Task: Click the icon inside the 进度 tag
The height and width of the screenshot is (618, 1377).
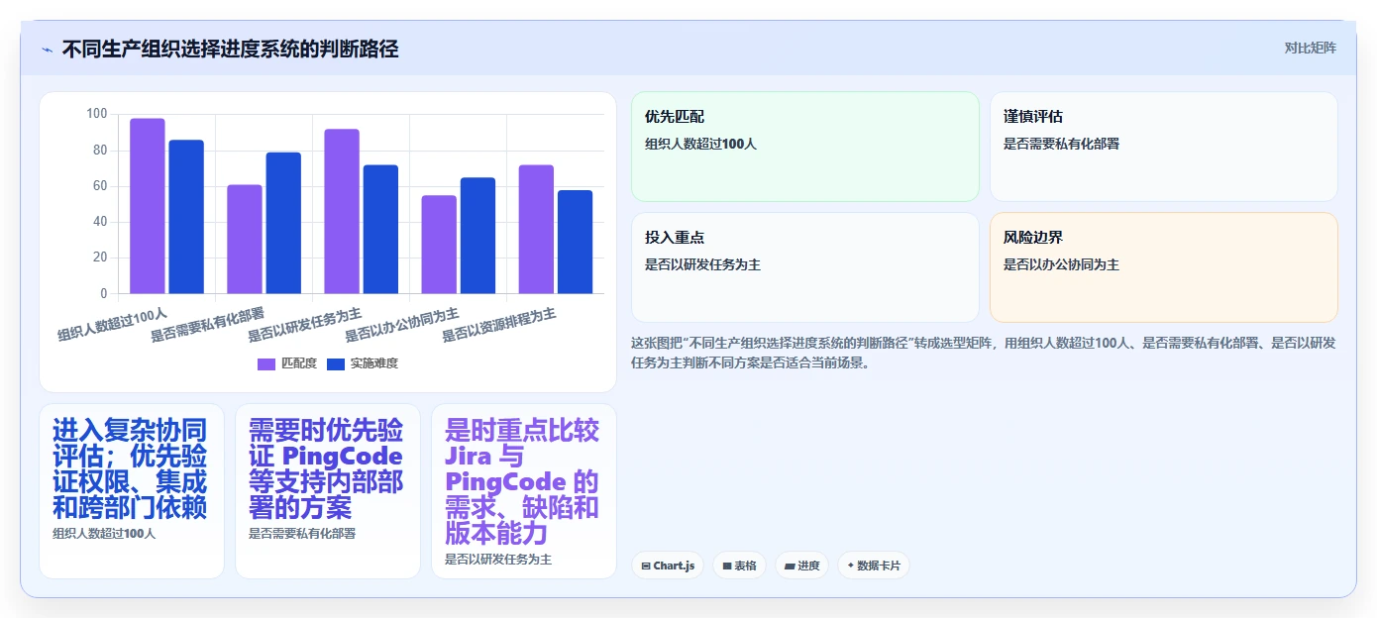Action: point(790,566)
